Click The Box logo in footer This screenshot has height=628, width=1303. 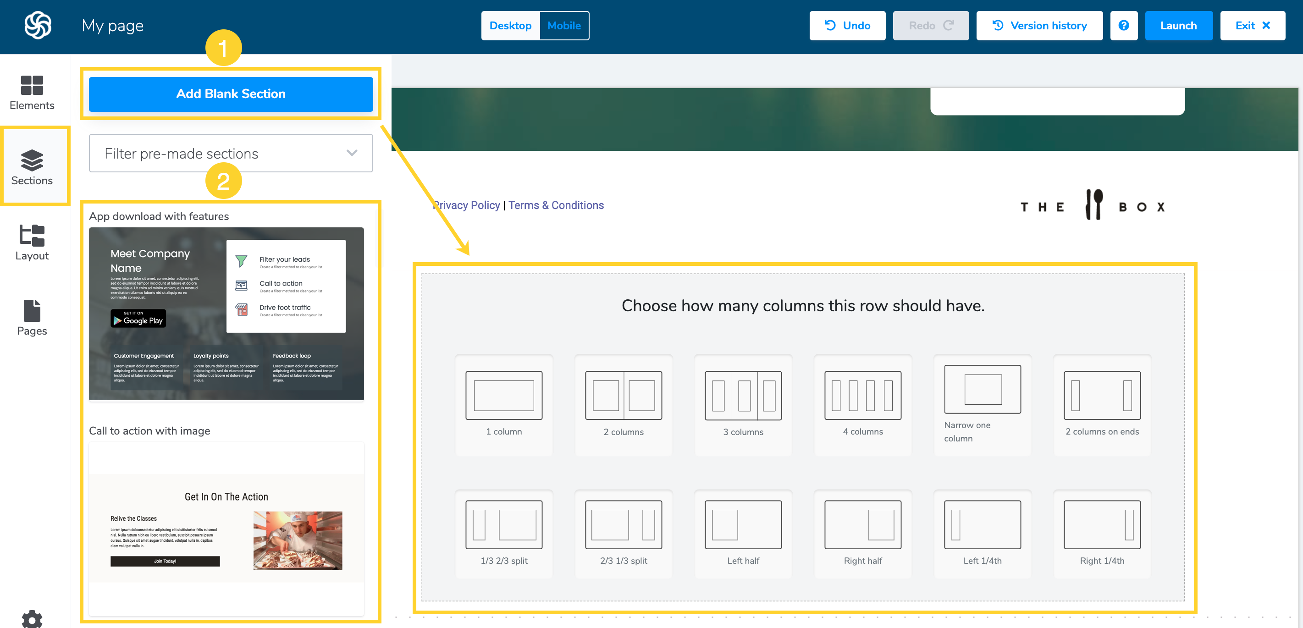(1093, 205)
